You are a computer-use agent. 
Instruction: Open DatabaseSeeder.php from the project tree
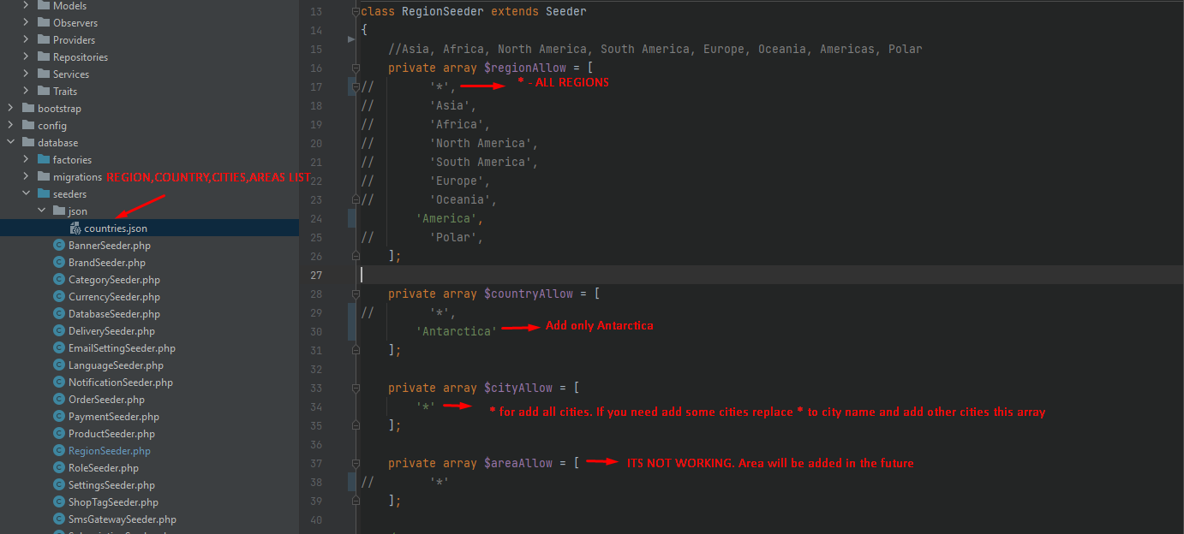(x=114, y=314)
